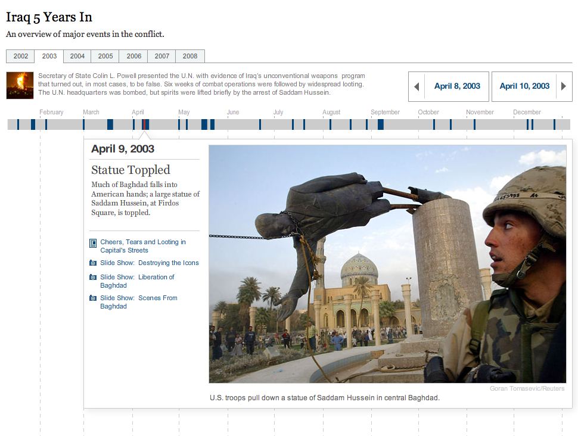Click the event marker below February
Viewport: 578px width, 436px height.
[x=46, y=124]
